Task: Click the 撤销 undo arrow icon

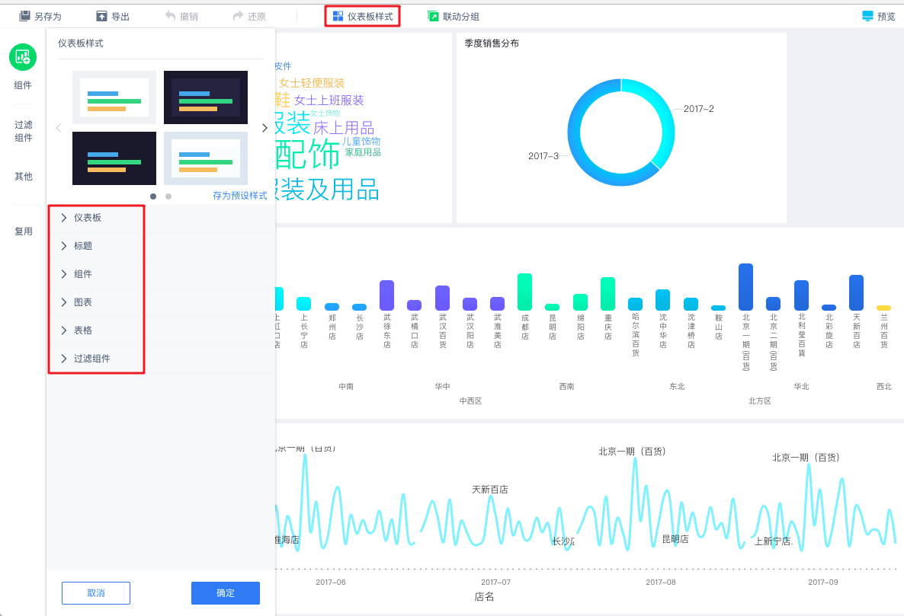Action: [x=170, y=16]
